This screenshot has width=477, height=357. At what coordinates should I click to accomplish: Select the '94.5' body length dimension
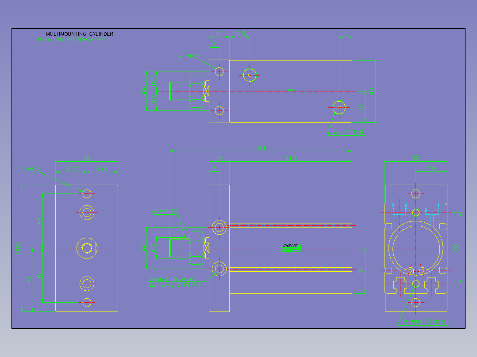pyautogui.click(x=291, y=158)
